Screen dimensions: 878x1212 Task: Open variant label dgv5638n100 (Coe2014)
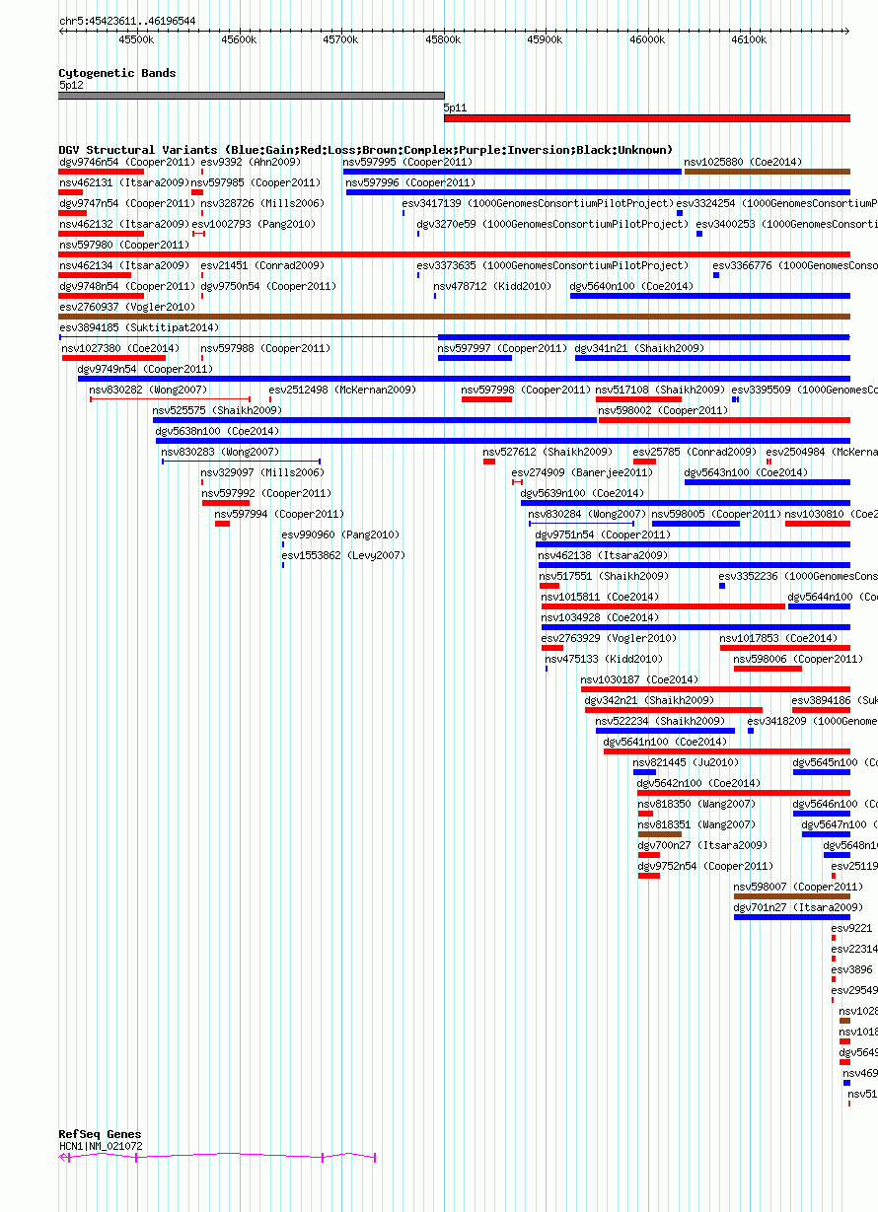tap(217, 431)
